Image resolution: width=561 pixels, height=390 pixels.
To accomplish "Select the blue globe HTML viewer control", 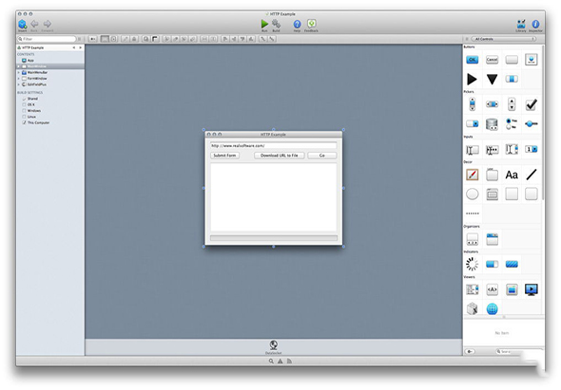I will pos(492,309).
